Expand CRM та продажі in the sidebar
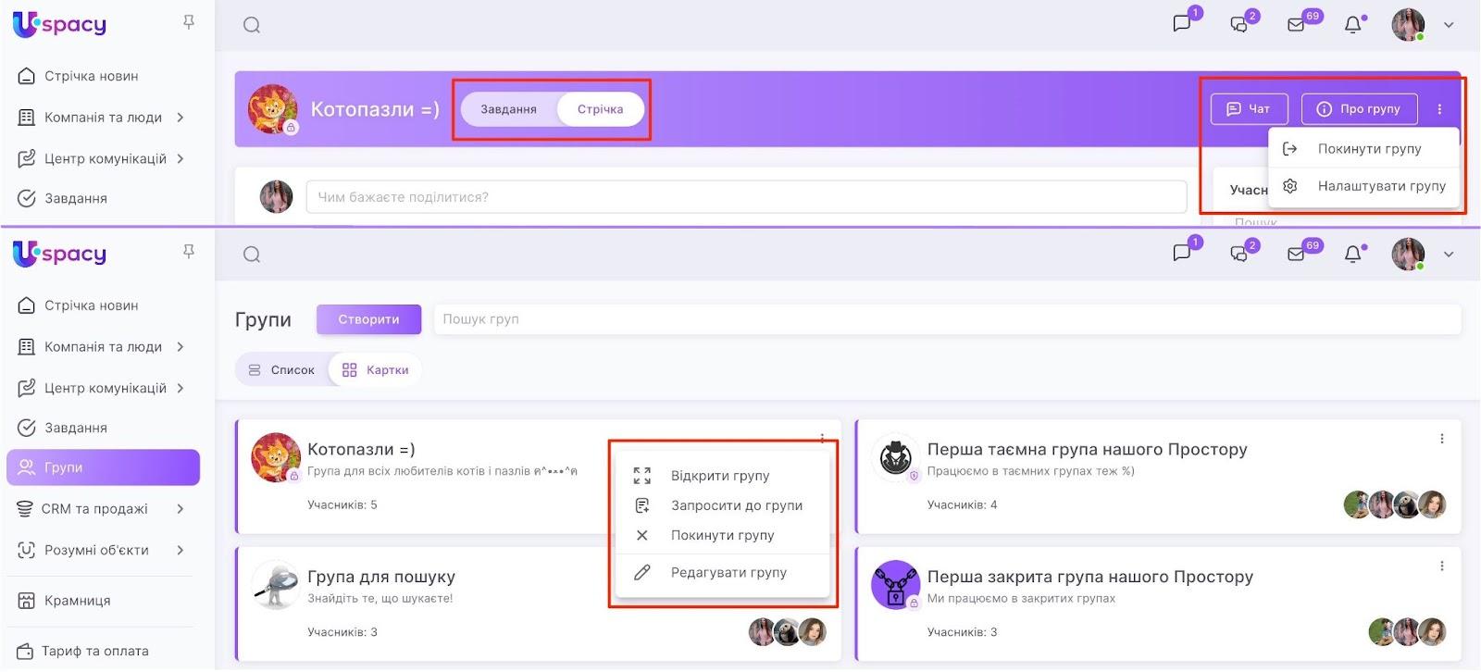The width and height of the screenshot is (1481, 672). pos(180,509)
